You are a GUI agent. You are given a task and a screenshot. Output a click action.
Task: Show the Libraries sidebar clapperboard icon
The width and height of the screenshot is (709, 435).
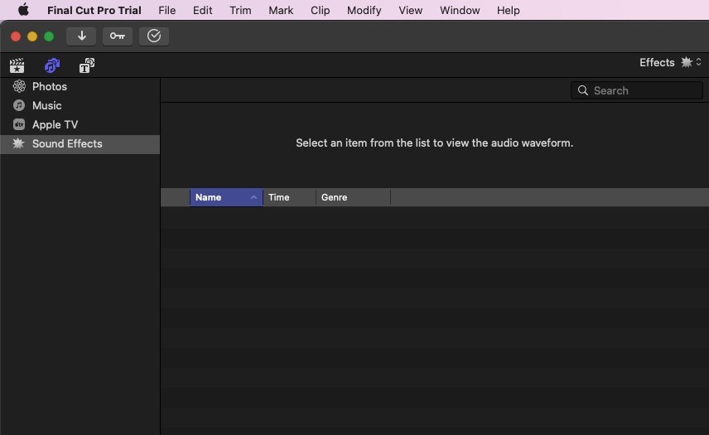[x=17, y=65]
